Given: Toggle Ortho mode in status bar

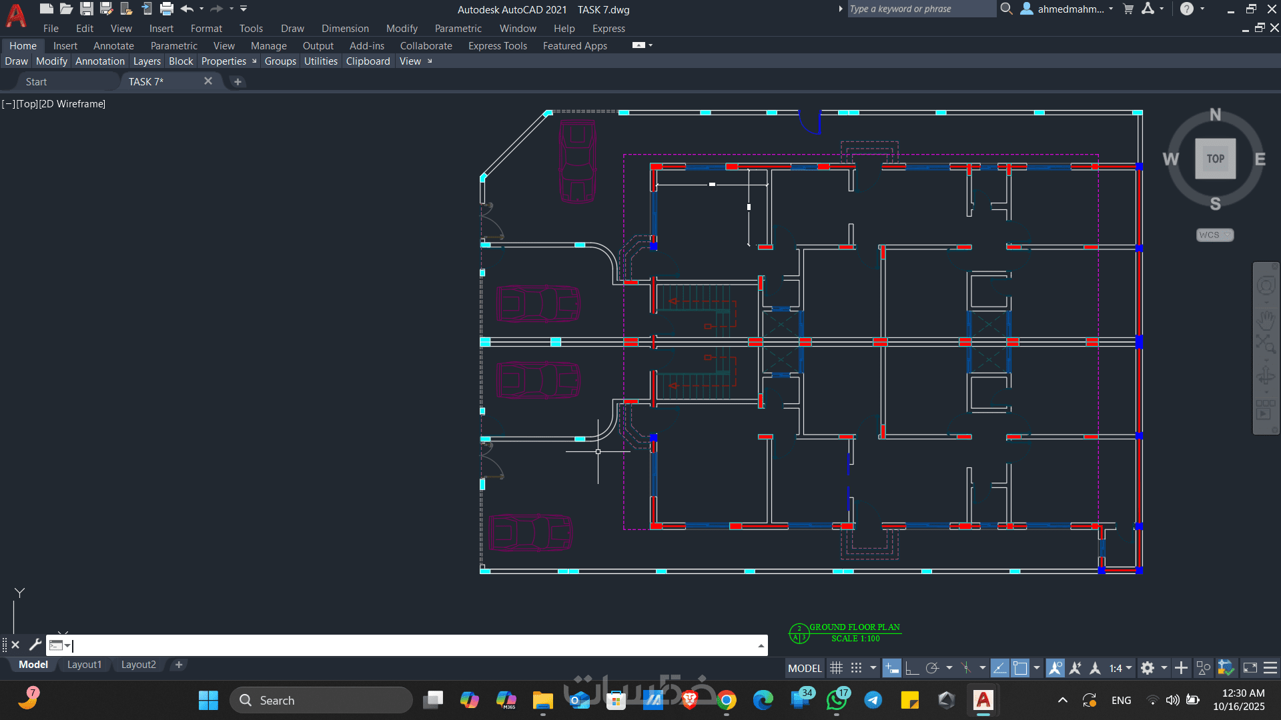Looking at the screenshot, I should 912,668.
